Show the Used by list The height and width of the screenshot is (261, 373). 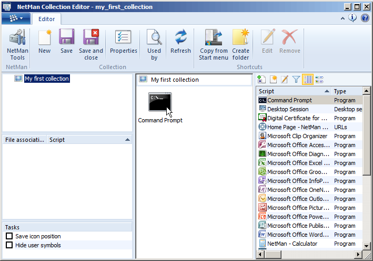click(x=154, y=45)
